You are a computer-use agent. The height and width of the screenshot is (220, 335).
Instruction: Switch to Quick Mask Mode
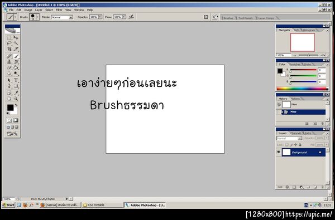16,120
